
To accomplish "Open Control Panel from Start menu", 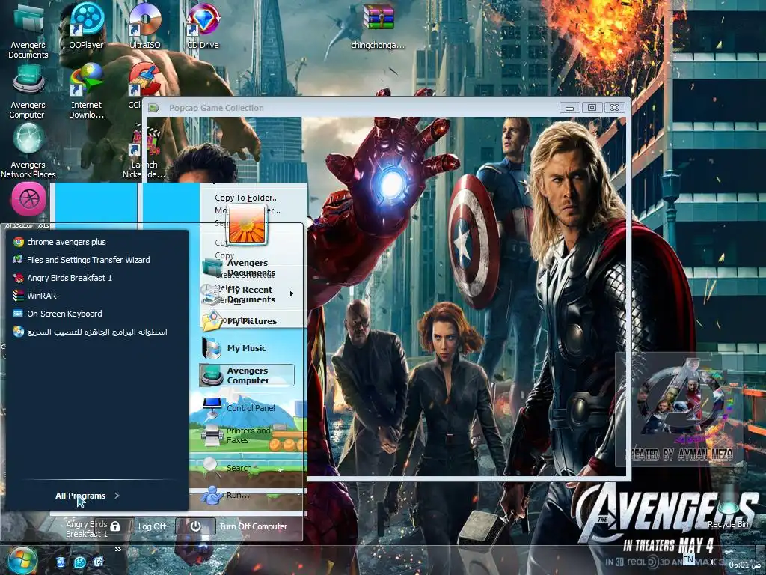I will 248,408.
